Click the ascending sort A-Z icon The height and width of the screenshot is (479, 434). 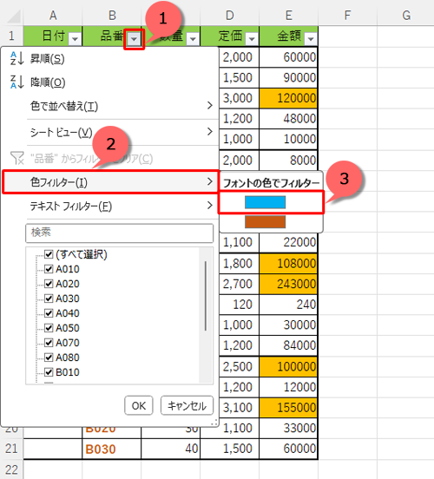click(x=16, y=58)
